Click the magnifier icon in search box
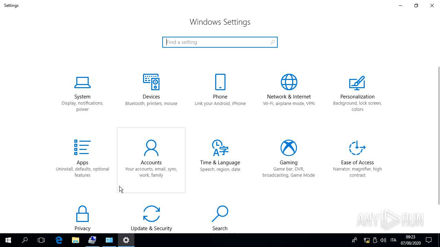Screen dimensions: 440x247 (x=273, y=42)
